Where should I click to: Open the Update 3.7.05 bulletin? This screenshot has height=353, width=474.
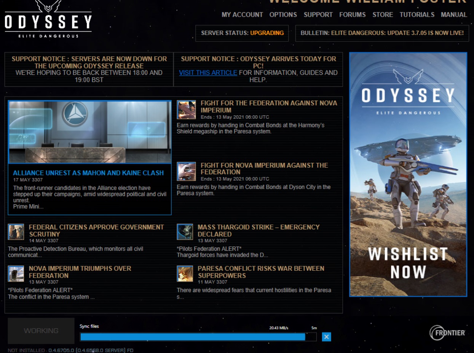click(x=382, y=33)
